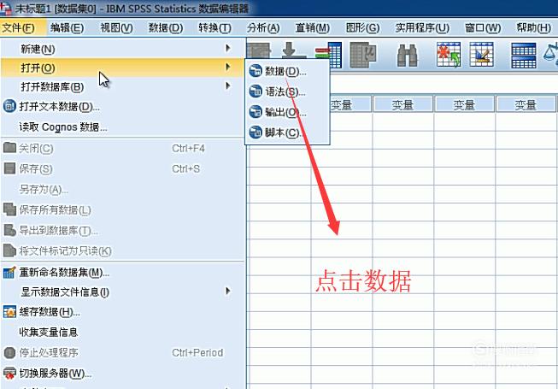The width and height of the screenshot is (558, 389).
Task: Open the 直销(M) menu
Action: pos(313,27)
